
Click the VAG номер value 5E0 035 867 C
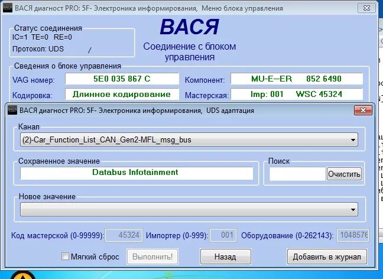(x=122, y=79)
